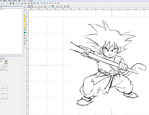Click the anchor point selector below lock
This screenshot has width=149, height=115.
[6, 63]
